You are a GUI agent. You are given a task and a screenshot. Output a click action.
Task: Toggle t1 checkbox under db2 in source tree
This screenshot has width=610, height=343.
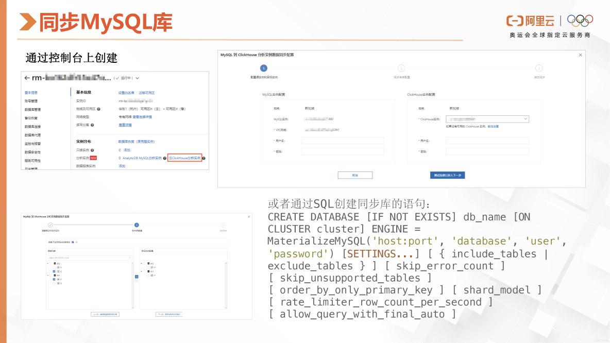point(54,268)
